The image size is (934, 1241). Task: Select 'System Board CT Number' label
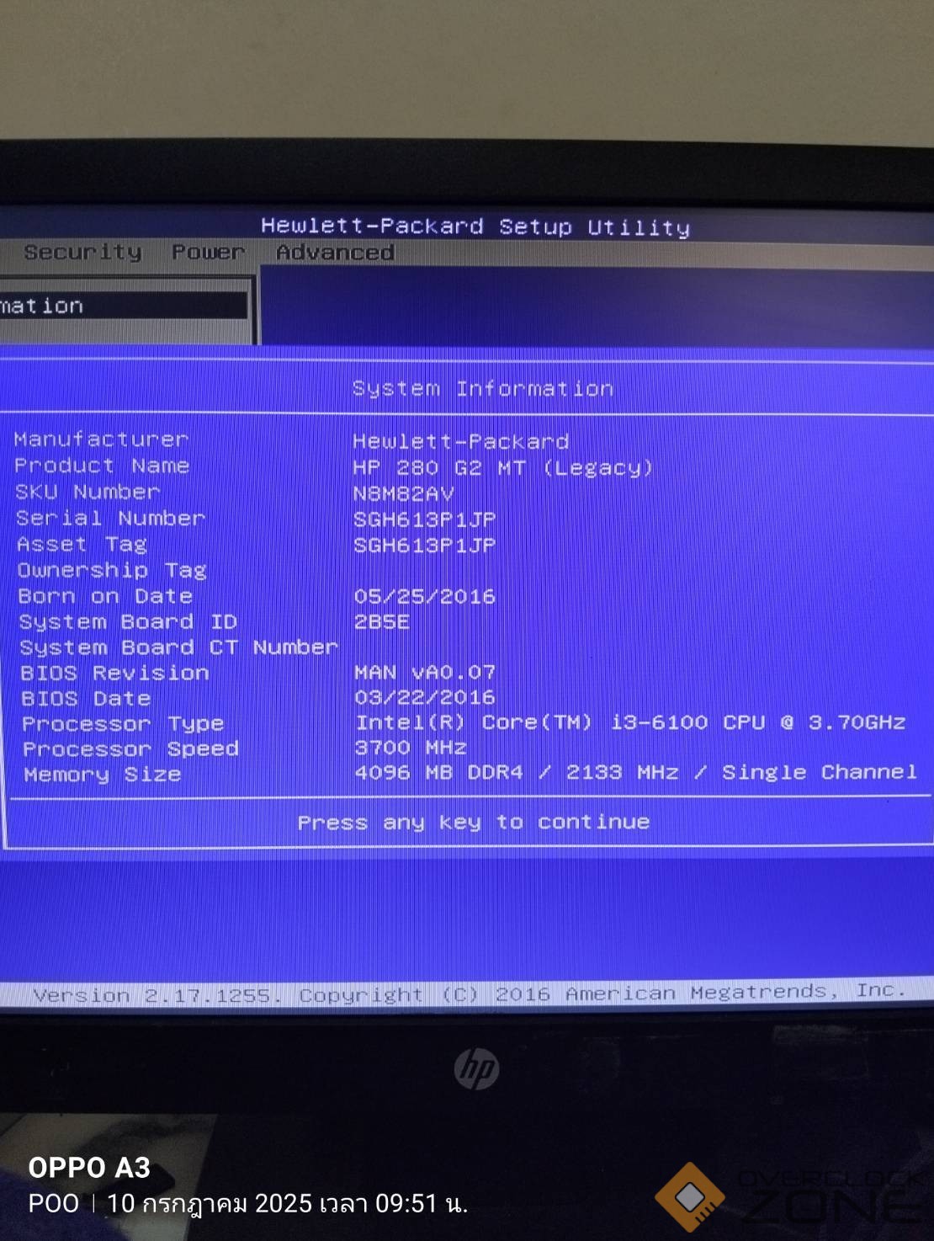[x=178, y=647]
